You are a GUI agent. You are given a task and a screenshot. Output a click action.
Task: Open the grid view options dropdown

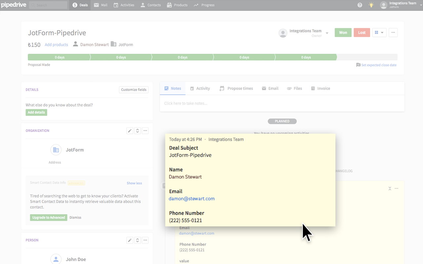[379, 32]
